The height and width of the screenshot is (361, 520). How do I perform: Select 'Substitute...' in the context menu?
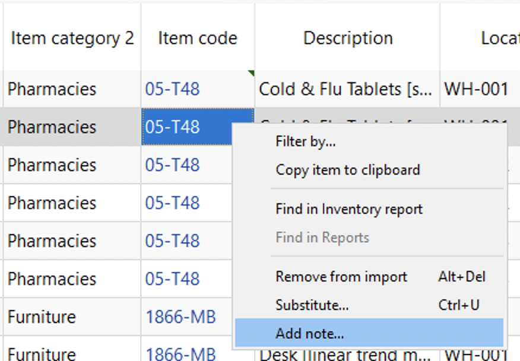tap(312, 306)
